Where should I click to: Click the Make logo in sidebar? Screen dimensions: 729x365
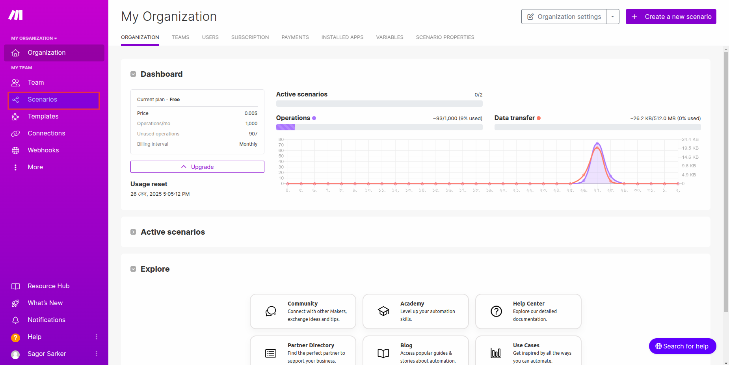16,15
